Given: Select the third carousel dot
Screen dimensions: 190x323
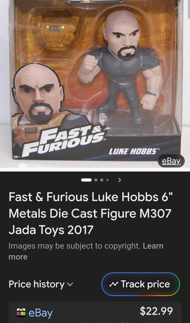Looking at the screenshot, I should [102, 180].
